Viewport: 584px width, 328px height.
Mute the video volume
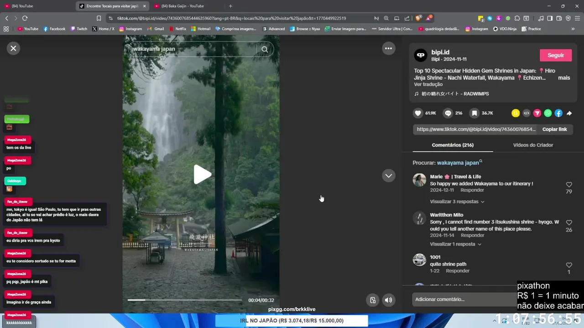pos(388,300)
